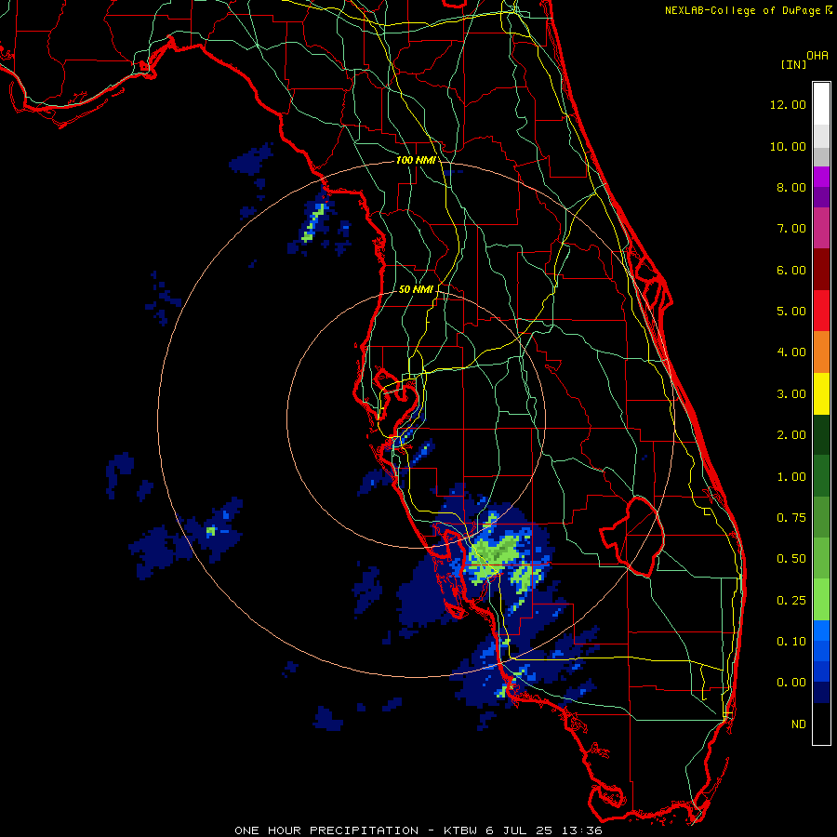
Task: Click the orange legend swatch at 4.00
Action: (821, 352)
